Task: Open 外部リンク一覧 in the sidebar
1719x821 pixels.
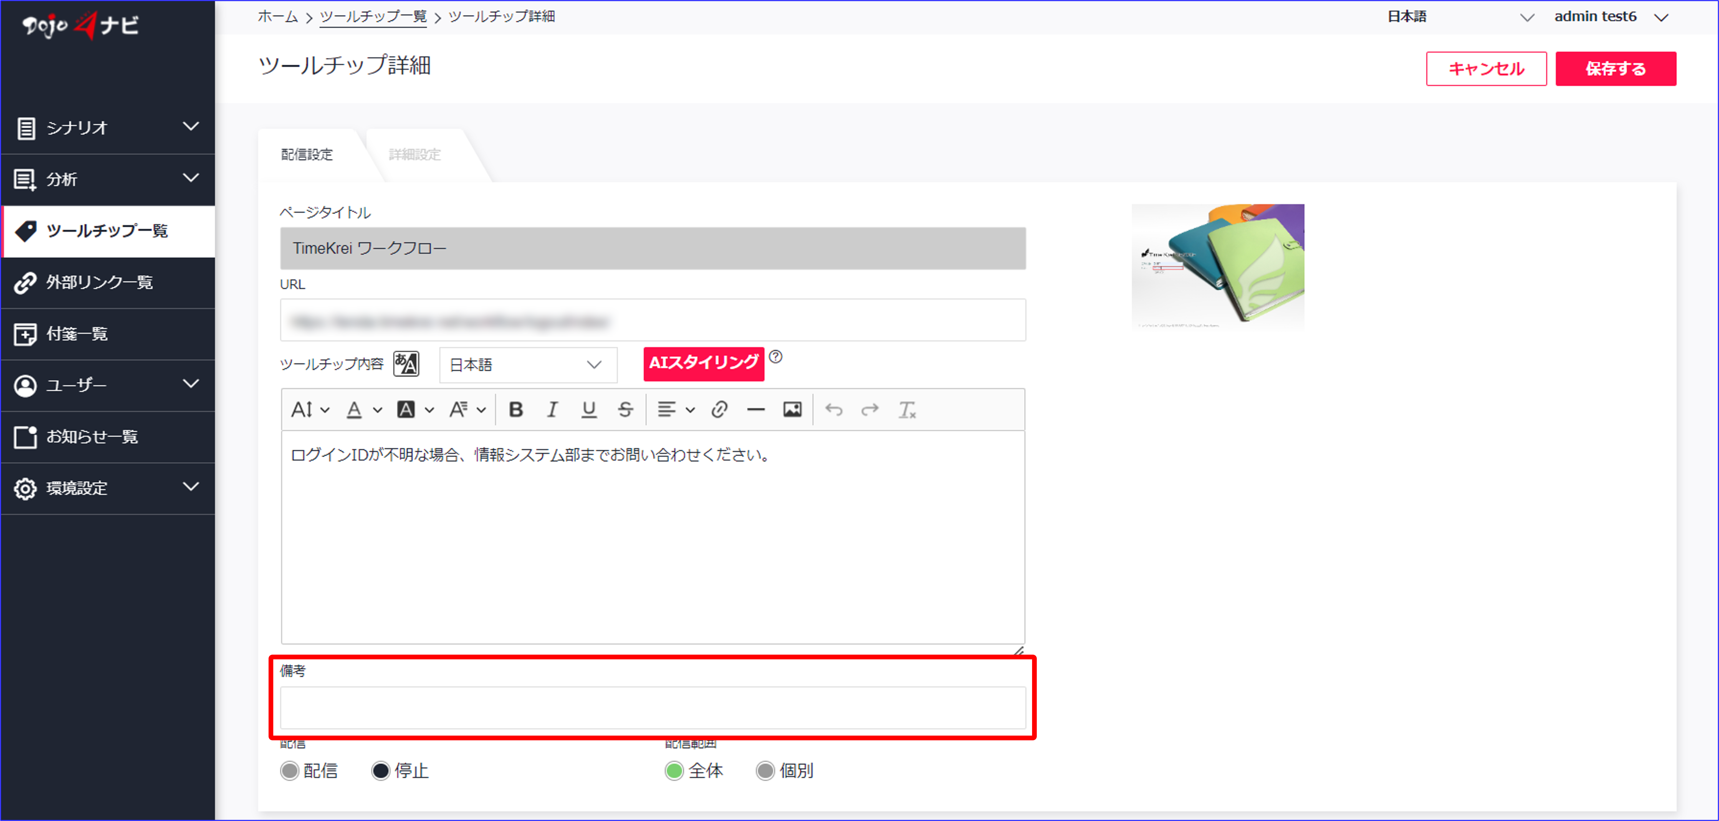Action: pos(108,283)
